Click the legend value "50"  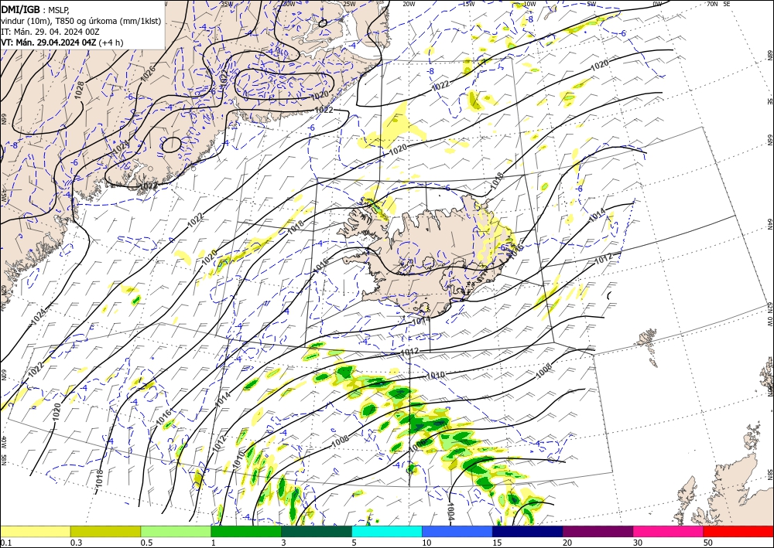tap(708, 543)
